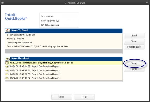Click 'Taxes: $7,863.81' line

(x=16, y=39)
